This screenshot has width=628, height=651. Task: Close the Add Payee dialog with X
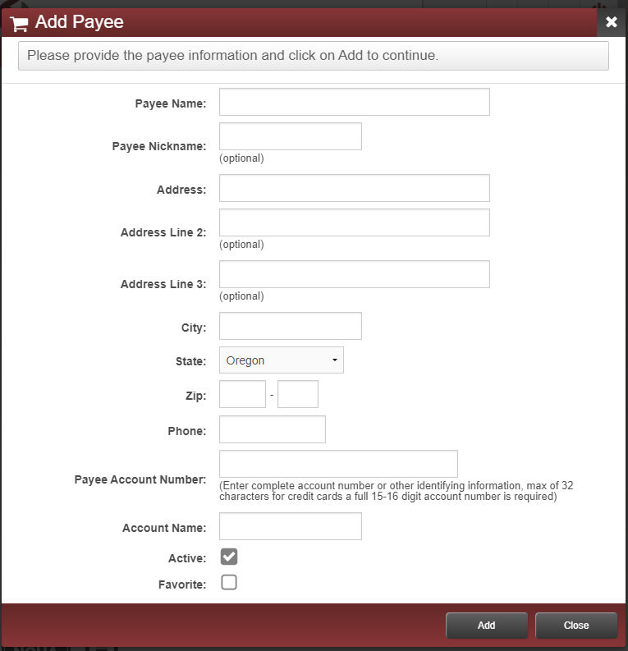pyautogui.click(x=611, y=22)
